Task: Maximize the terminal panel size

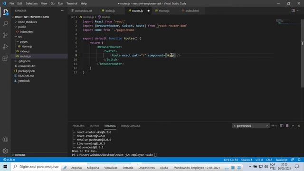Action: tap(293, 126)
